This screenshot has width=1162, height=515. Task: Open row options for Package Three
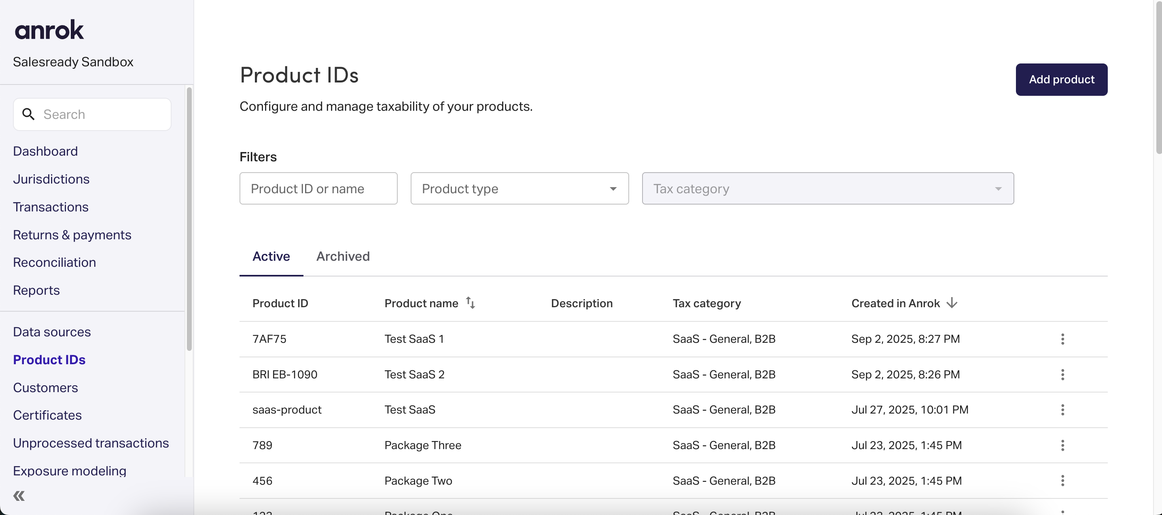tap(1062, 445)
